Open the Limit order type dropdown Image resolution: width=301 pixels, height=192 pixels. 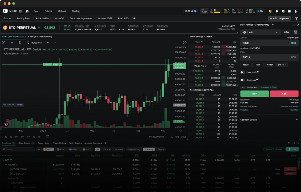260,32
